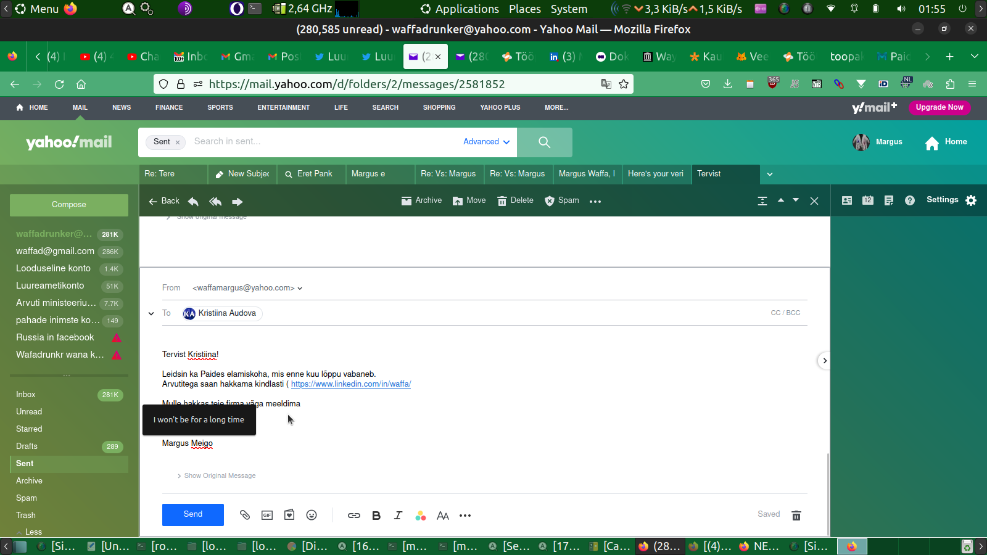987x555 pixels.
Task: Expand the To recipients chevron
Action: pyautogui.click(x=151, y=313)
